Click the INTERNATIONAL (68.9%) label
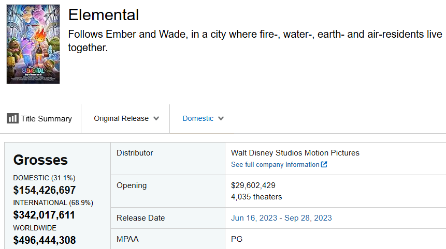 tap(53, 203)
